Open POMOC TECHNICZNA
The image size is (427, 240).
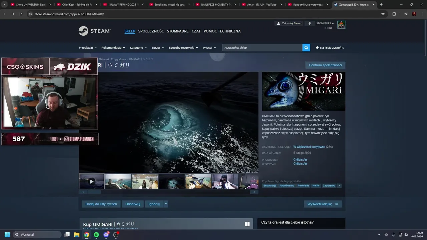[x=222, y=31]
